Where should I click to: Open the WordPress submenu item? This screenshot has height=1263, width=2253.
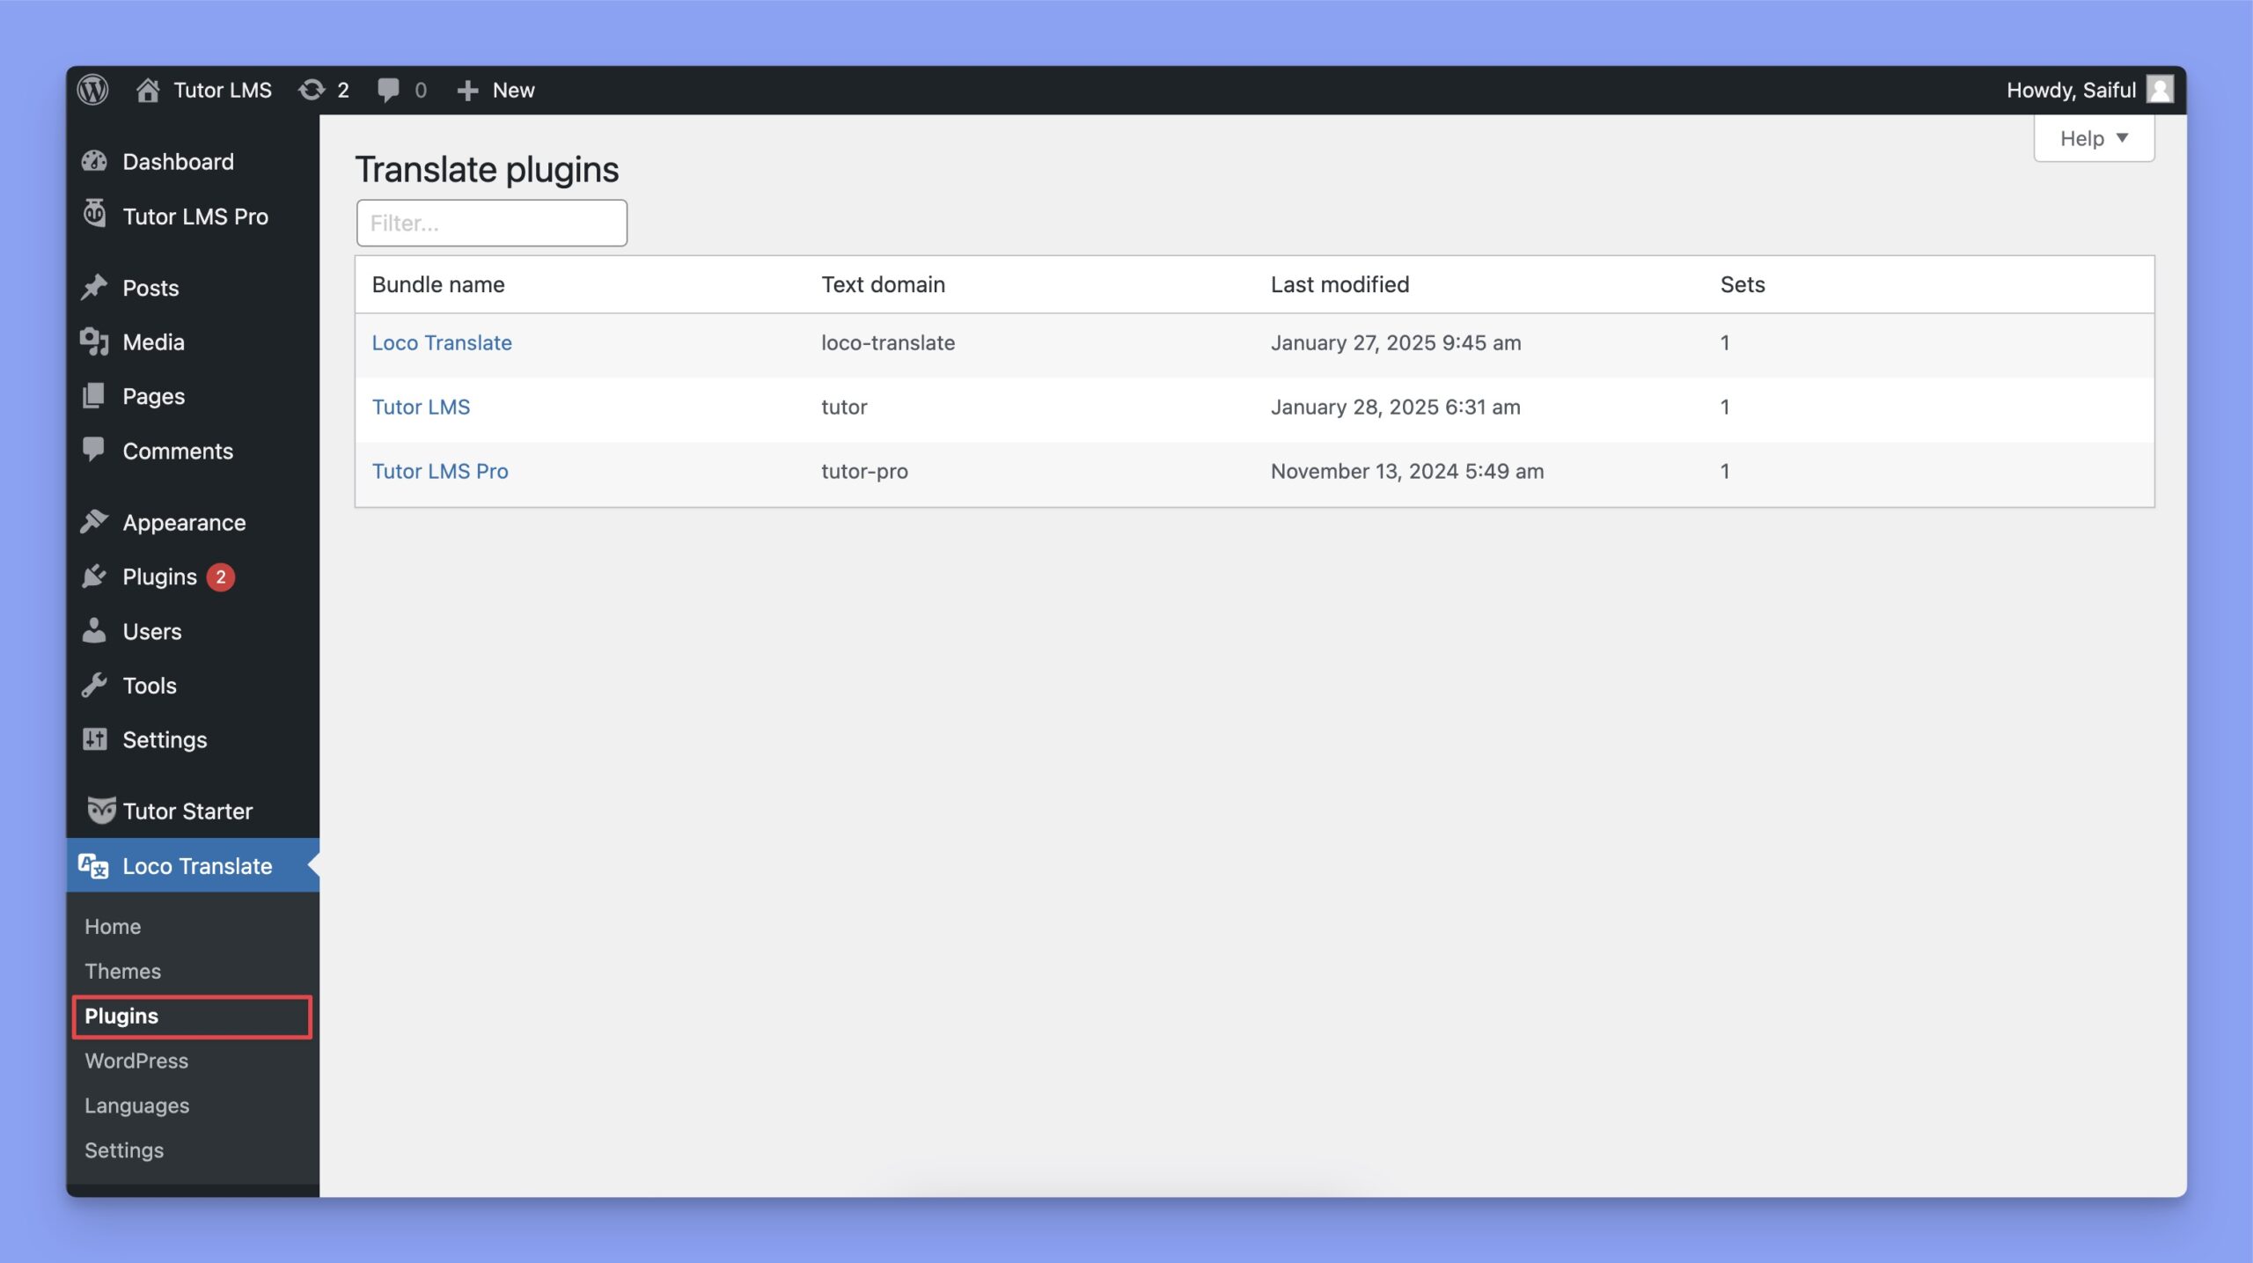coord(136,1061)
